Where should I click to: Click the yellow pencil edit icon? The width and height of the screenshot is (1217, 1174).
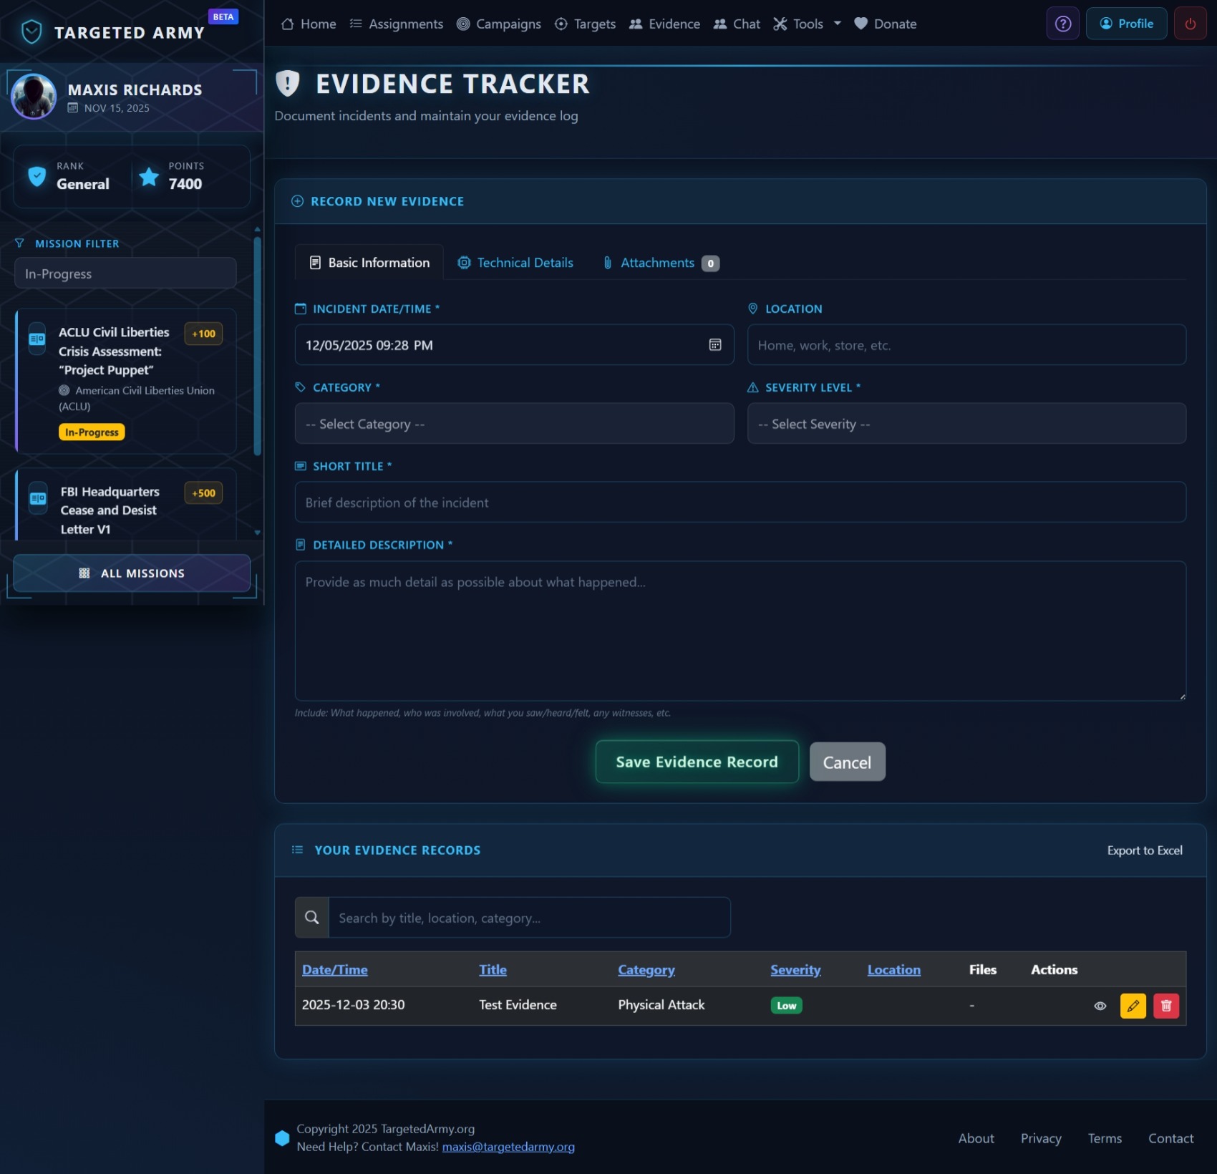tap(1133, 1006)
